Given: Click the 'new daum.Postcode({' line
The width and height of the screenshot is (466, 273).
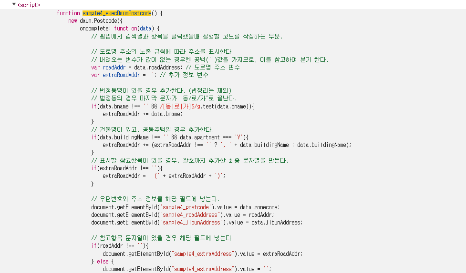Looking at the screenshot, I should pyautogui.click(x=95, y=21).
